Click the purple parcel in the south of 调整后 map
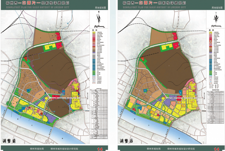 pos(167,102)
